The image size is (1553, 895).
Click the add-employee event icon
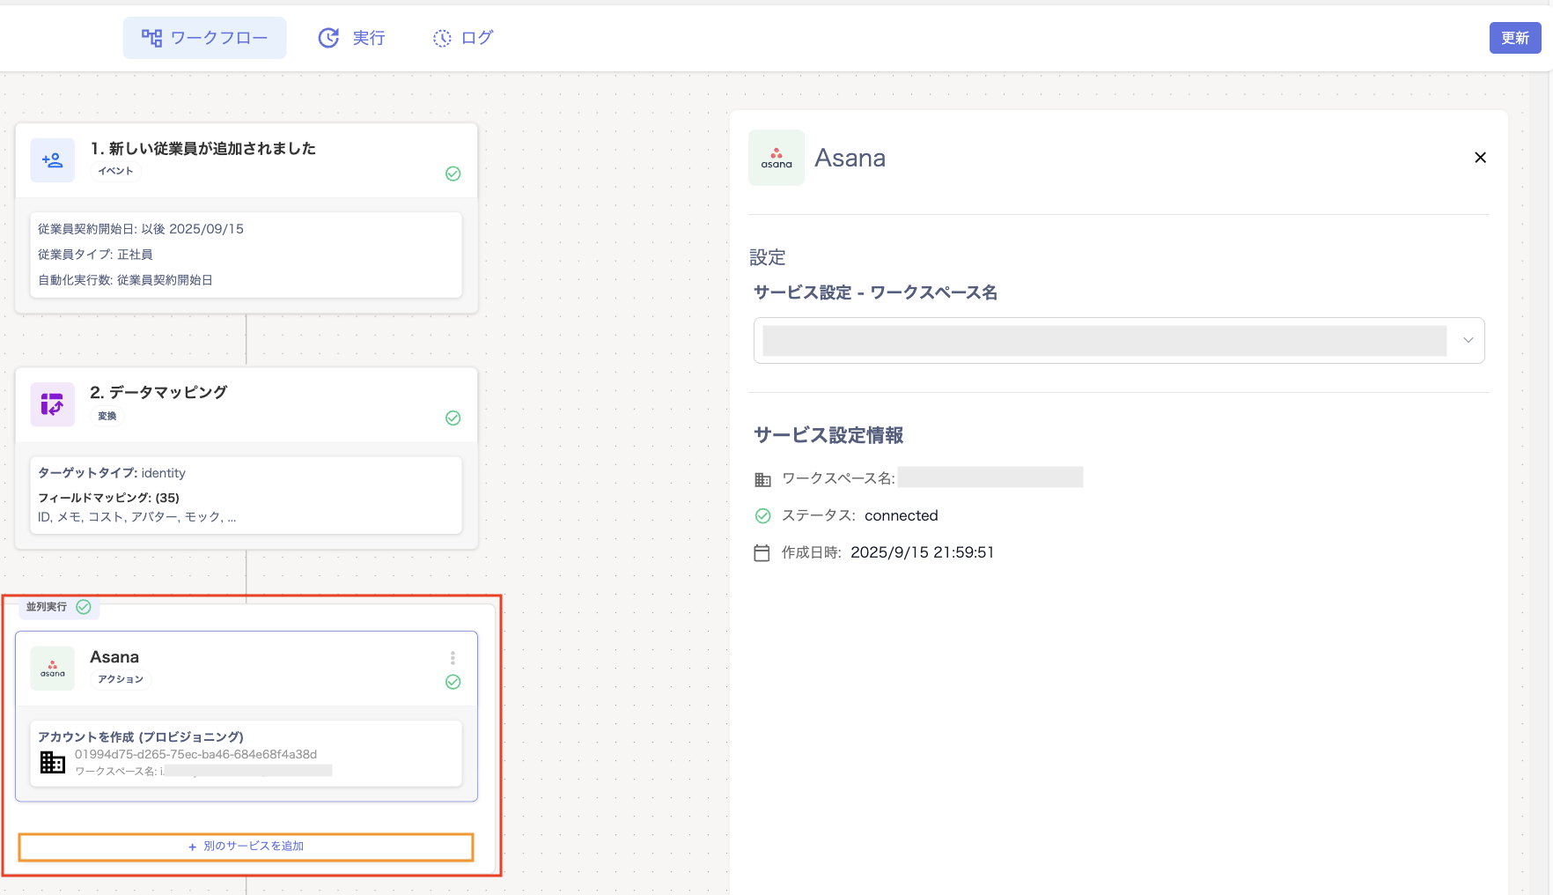53,160
